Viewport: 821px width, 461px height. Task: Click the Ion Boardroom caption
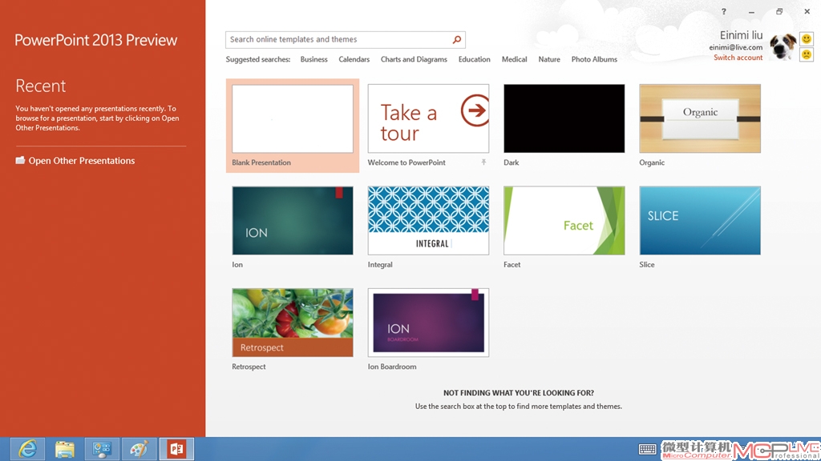coord(392,367)
